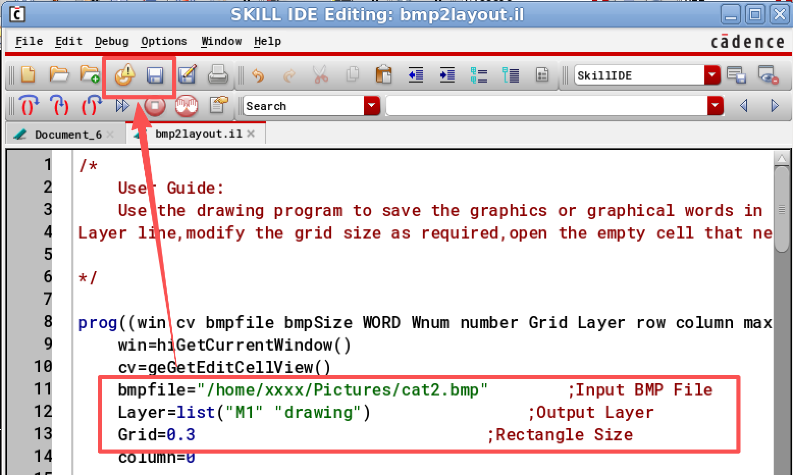793x475 pixels.
Task: Click the save workspace icon
Action: pyautogui.click(x=736, y=75)
